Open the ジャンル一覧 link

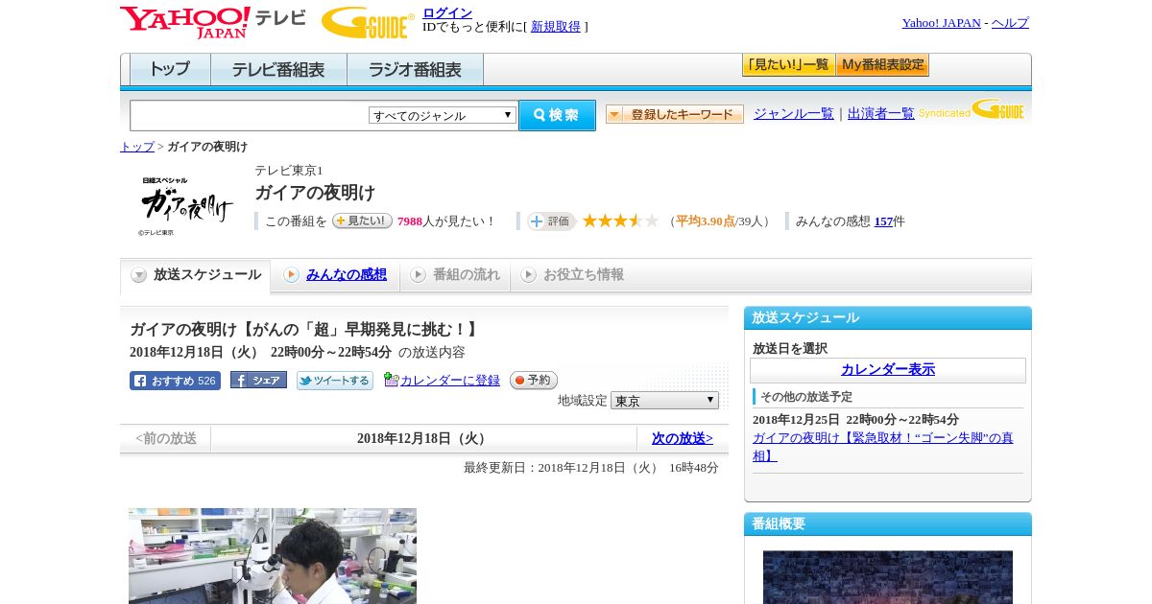click(x=794, y=114)
